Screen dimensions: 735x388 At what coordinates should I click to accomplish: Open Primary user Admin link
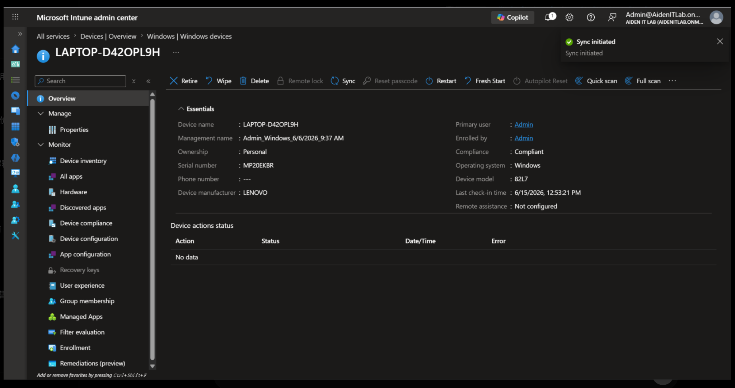(x=524, y=124)
